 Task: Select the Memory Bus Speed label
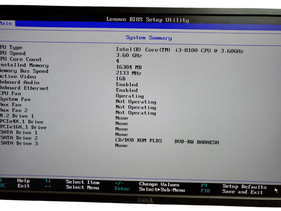click(24, 71)
